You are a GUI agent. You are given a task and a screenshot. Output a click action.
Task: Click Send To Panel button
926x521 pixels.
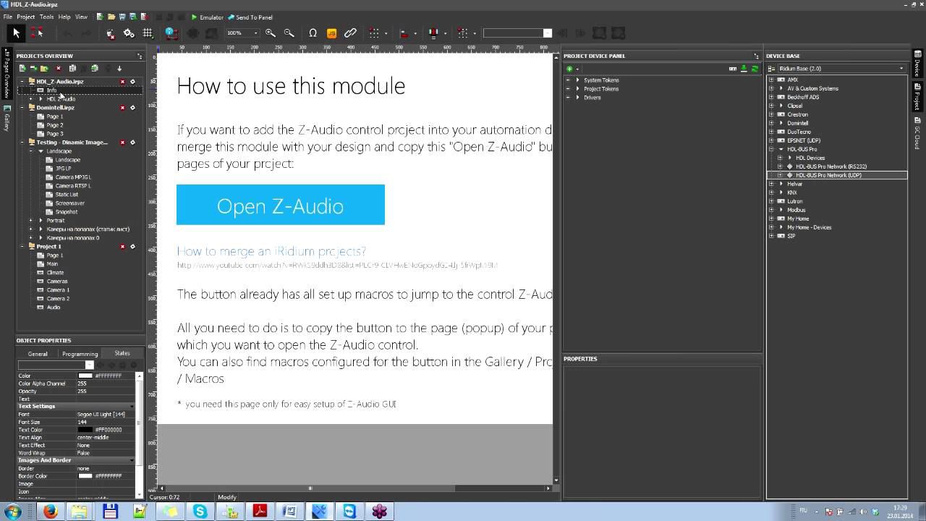250,17
